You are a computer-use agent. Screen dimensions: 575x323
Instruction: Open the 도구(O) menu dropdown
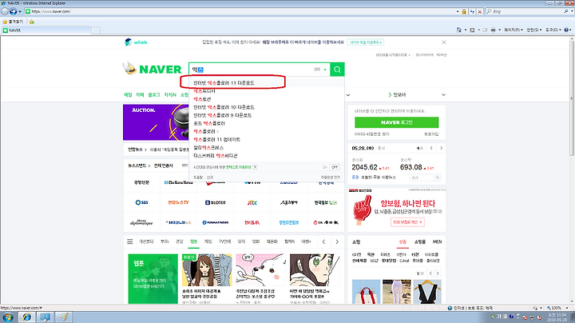tap(553, 30)
